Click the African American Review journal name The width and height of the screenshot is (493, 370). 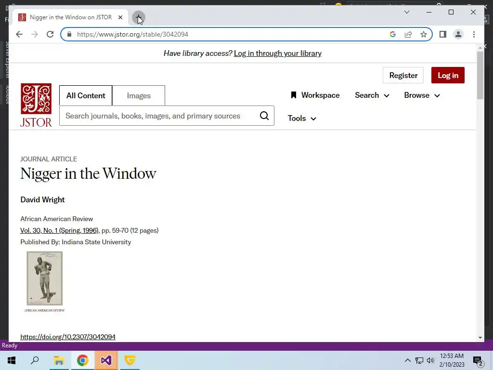click(57, 219)
